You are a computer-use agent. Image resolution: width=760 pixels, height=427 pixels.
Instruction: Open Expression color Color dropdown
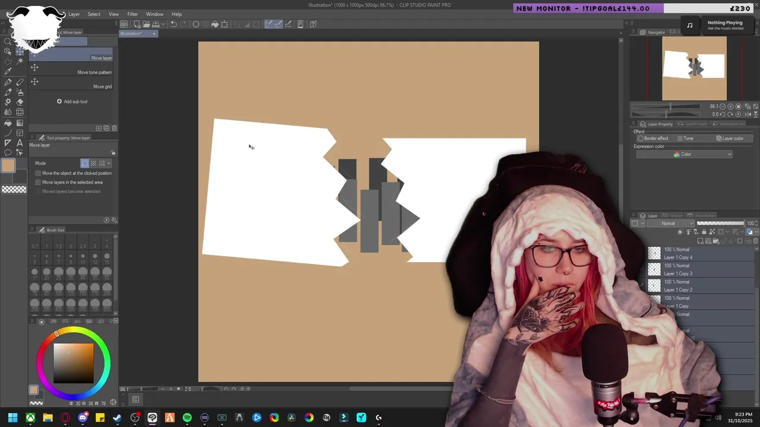coord(684,154)
